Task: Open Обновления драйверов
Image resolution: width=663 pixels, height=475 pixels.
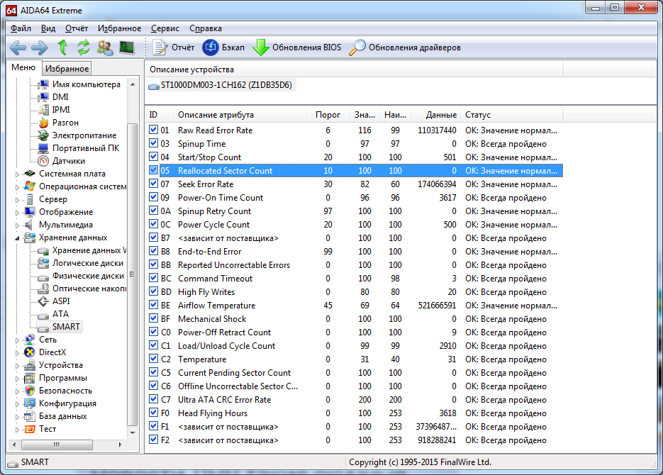Action: tap(405, 47)
